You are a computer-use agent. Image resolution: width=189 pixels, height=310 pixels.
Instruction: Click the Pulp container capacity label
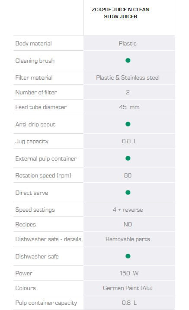click(46, 303)
